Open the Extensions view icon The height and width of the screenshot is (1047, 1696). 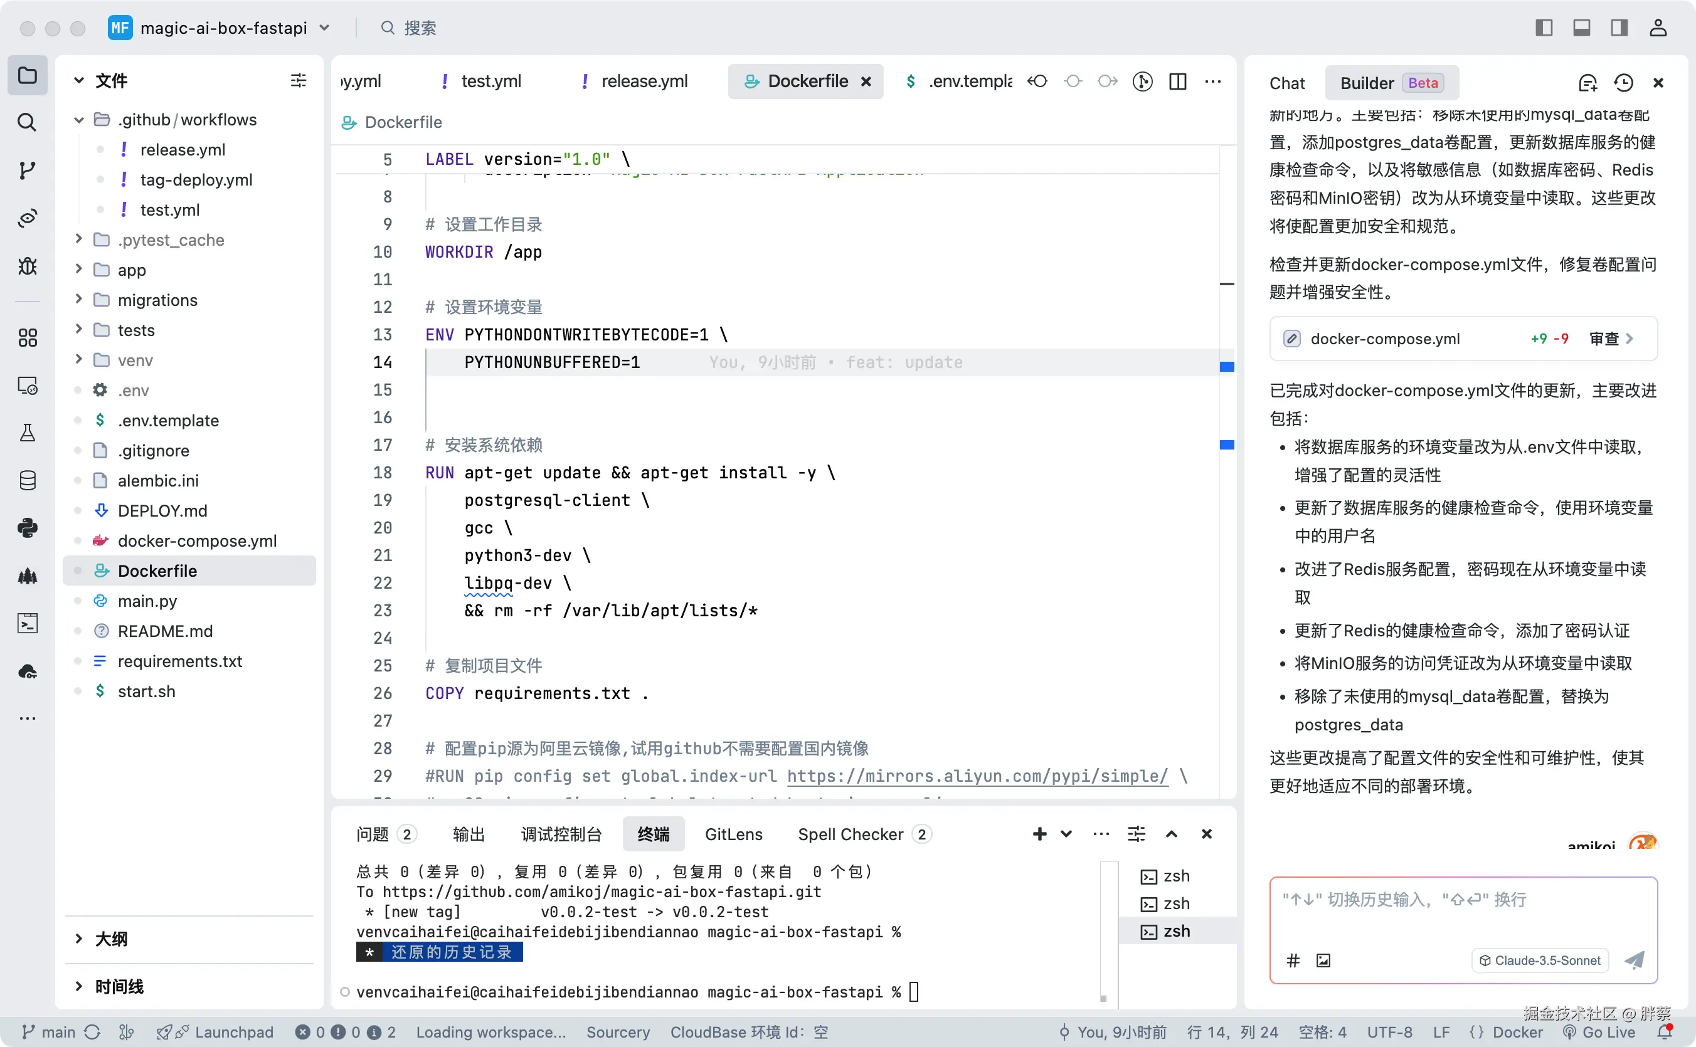point(27,338)
